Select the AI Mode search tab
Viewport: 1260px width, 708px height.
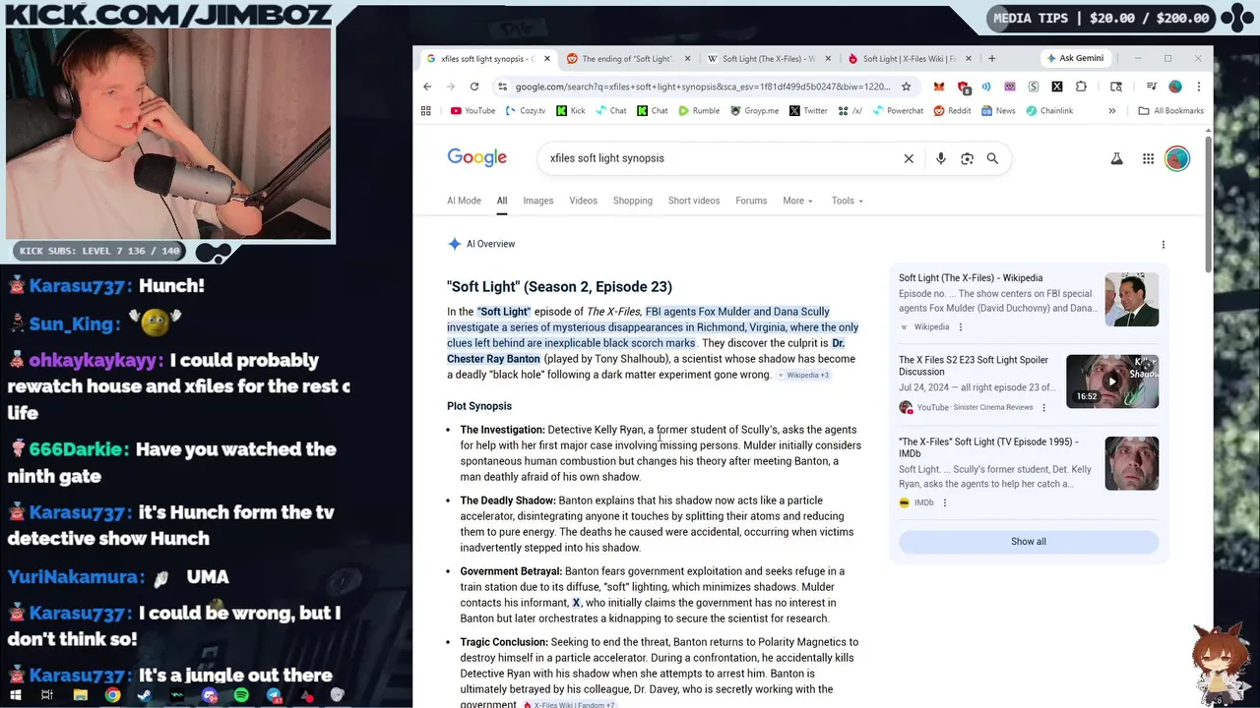tap(464, 201)
